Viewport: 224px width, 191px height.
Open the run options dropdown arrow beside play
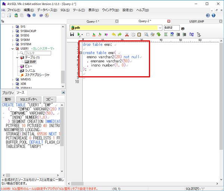pyautogui.click(x=82, y=35)
